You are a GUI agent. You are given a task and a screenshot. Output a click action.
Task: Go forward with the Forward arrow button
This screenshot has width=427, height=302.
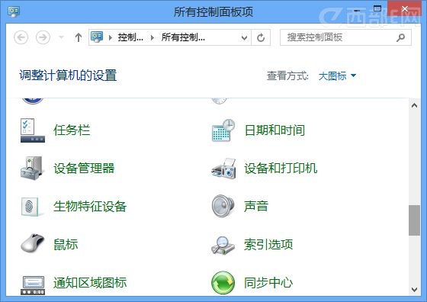(43, 37)
